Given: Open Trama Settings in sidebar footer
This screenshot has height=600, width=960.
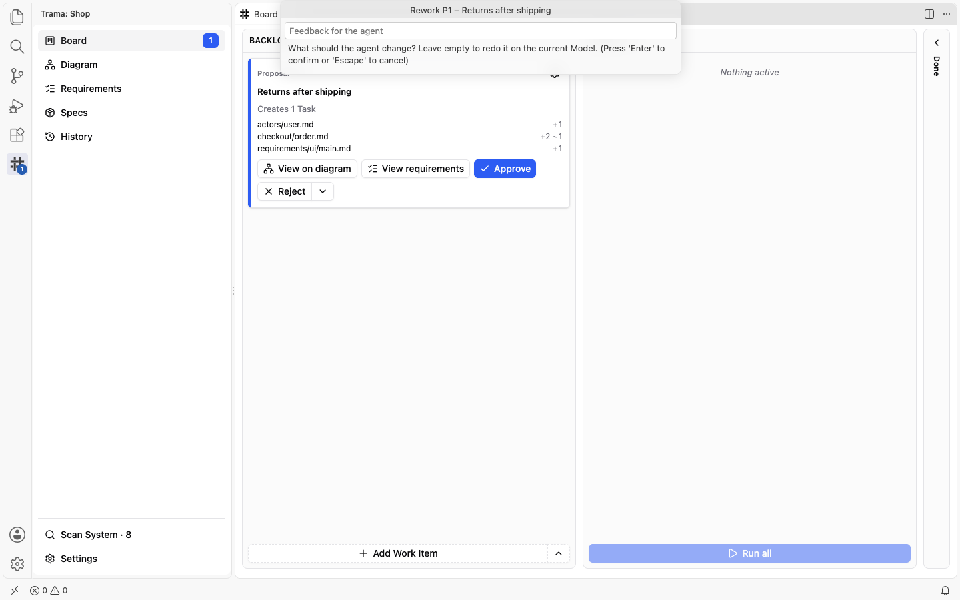Looking at the screenshot, I should point(131,559).
